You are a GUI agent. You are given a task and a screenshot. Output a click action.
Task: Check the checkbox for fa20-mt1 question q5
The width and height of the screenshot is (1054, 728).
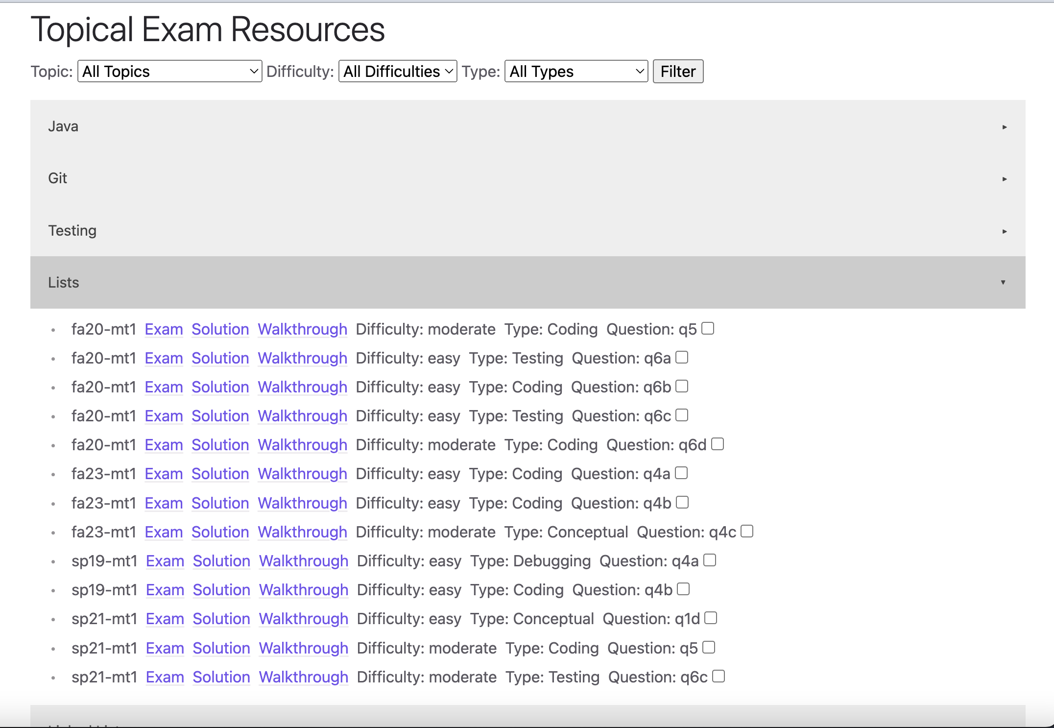tap(707, 328)
